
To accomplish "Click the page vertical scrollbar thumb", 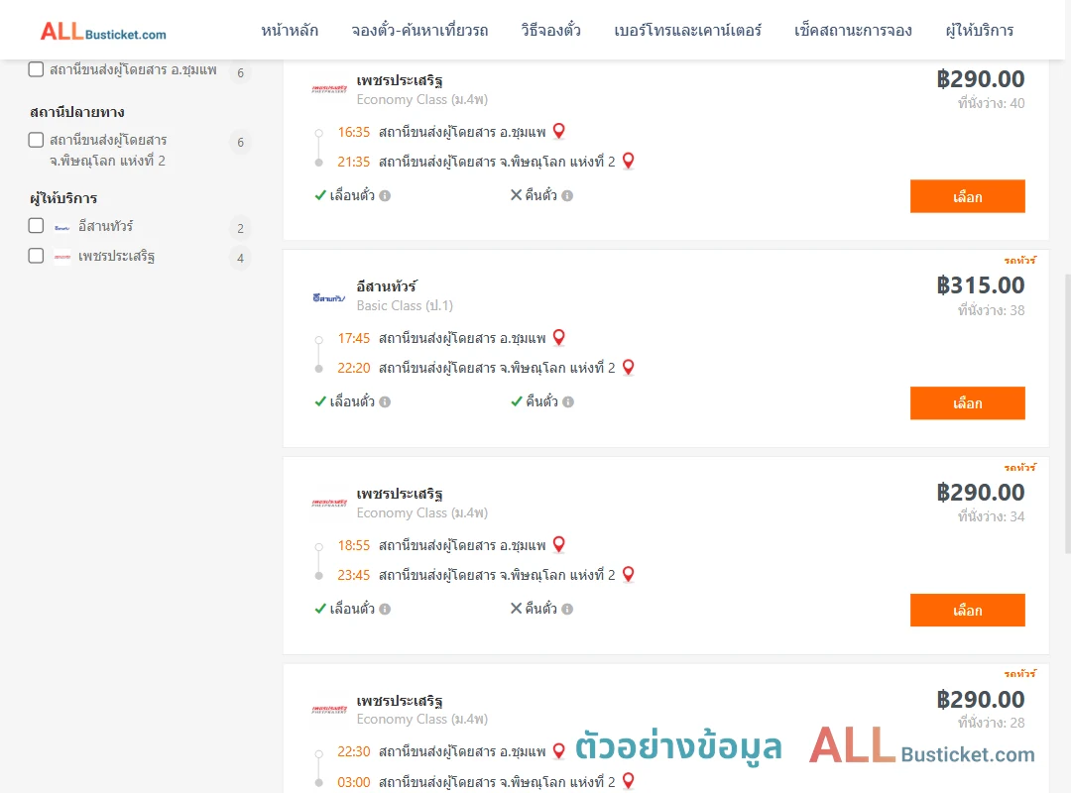I will [x=1068, y=413].
